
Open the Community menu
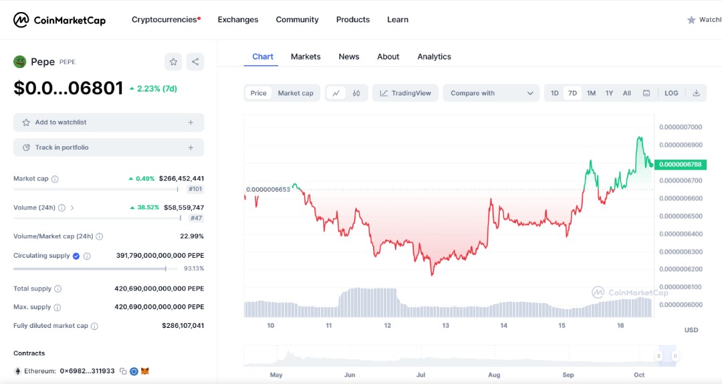click(297, 20)
